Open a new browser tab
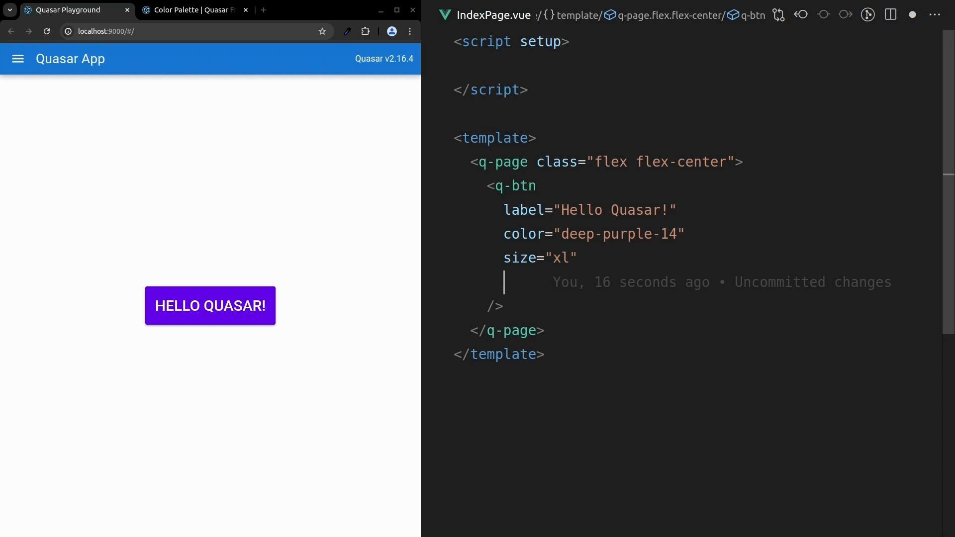The height and width of the screenshot is (537, 955). pos(264,10)
